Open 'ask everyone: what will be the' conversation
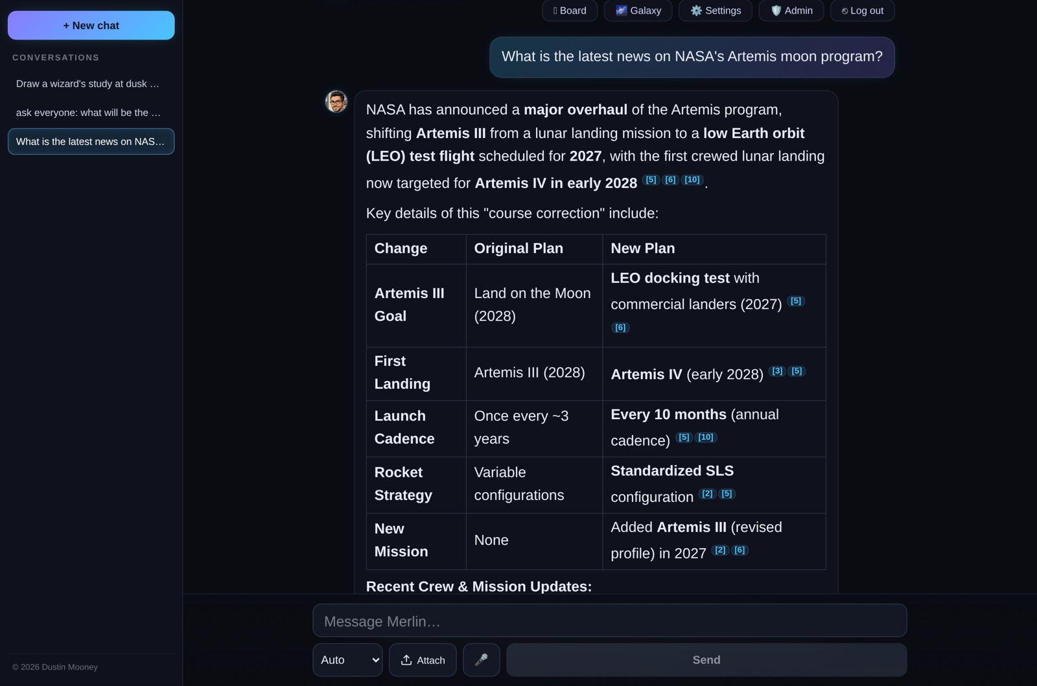The image size is (1037, 686). (x=91, y=113)
